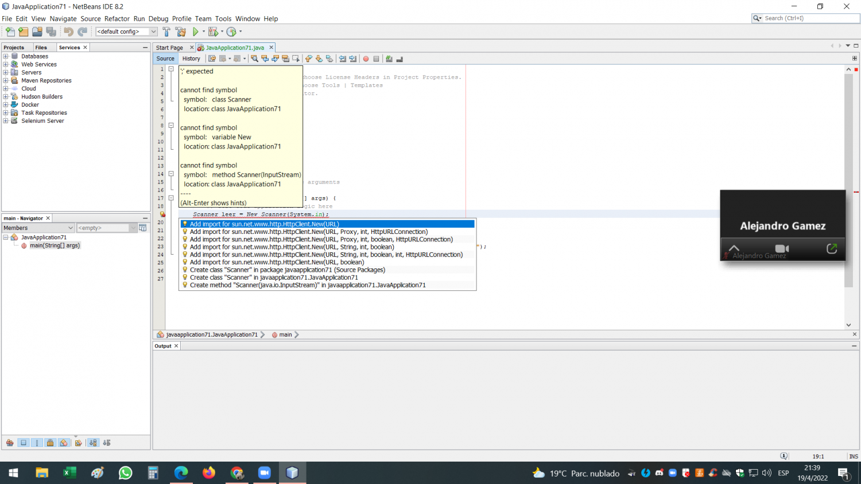Screen dimensions: 861x484
Task: Click the Source editor view button
Action: [x=165, y=58]
